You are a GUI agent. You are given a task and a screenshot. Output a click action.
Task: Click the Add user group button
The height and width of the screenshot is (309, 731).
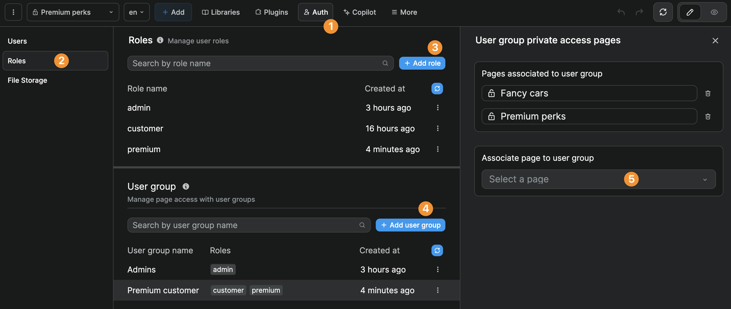pos(410,225)
